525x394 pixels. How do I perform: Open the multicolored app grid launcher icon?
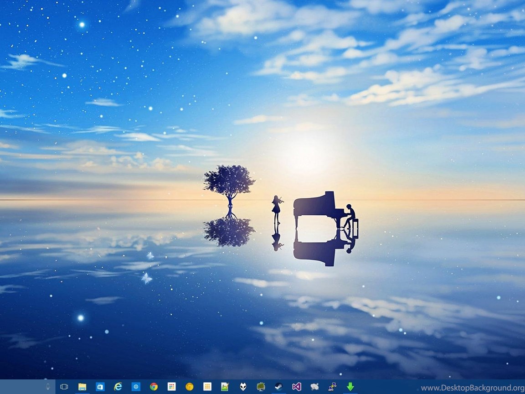click(172, 387)
